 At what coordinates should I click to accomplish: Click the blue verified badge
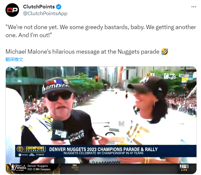point(59,7)
